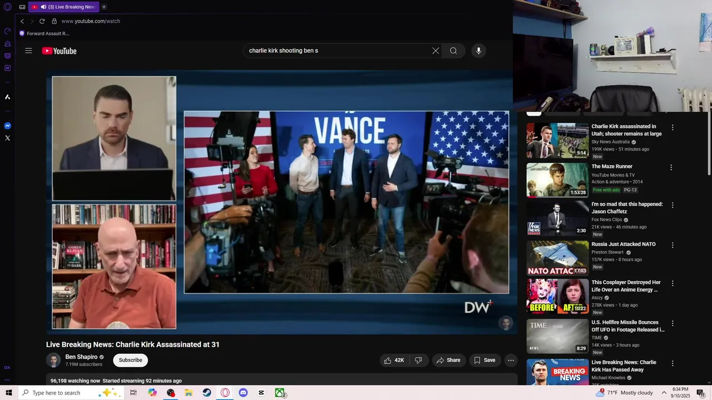
Task: Open Task View in the taskbar
Action: 133,393
